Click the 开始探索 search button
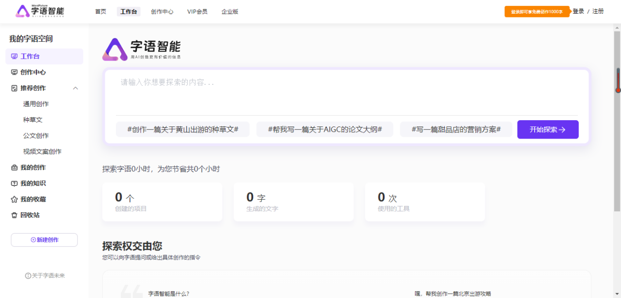 pos(548,129)
